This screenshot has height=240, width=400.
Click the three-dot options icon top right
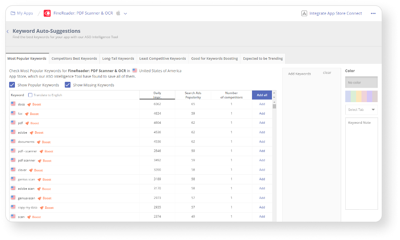coord(373,13)
